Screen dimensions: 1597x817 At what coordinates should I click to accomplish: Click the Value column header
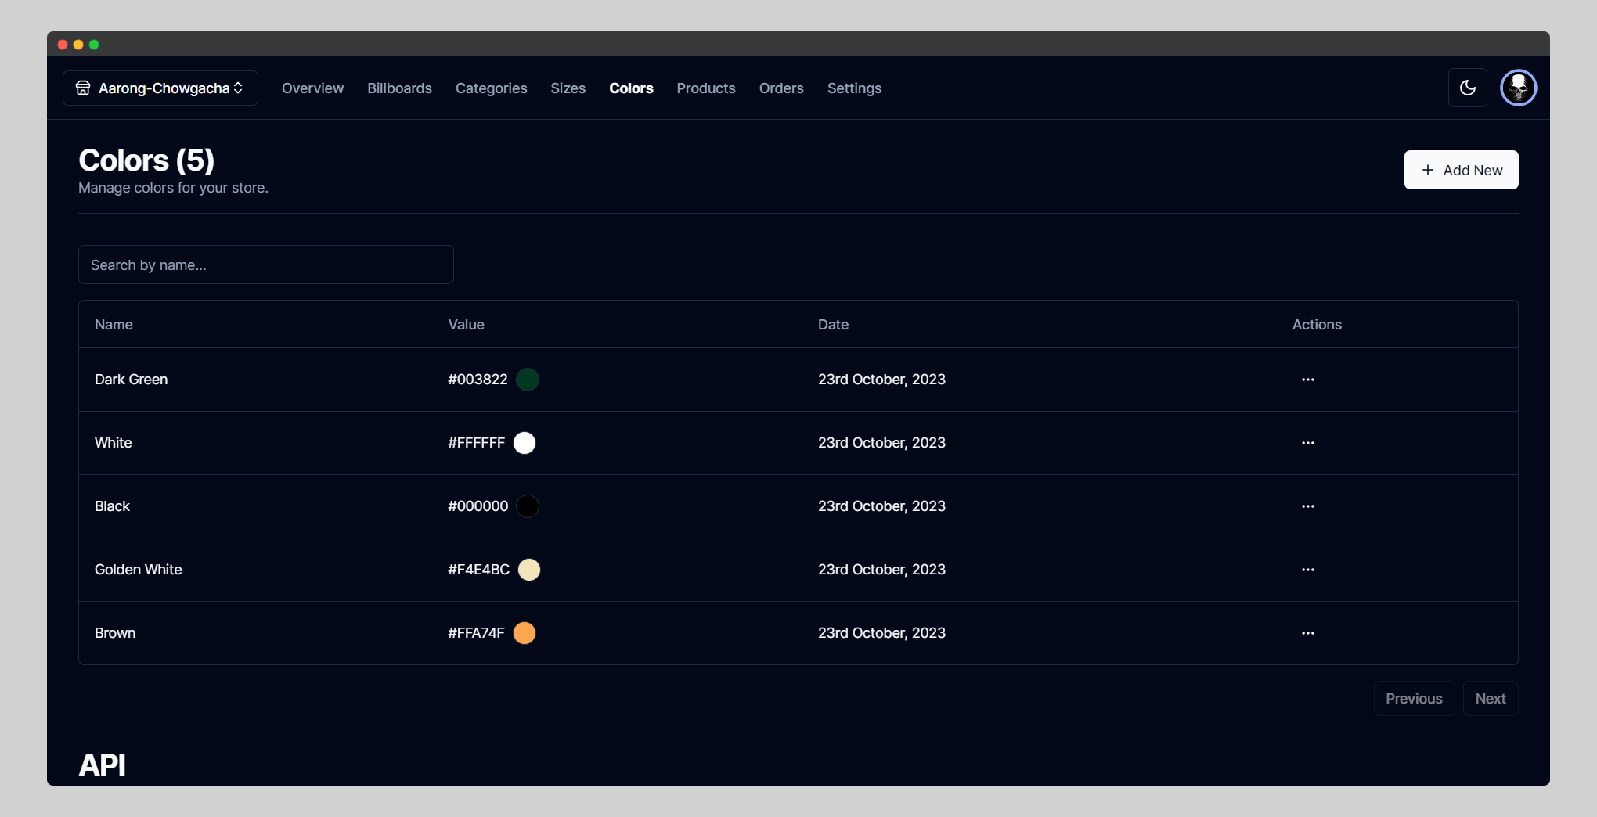click(466, 325)
